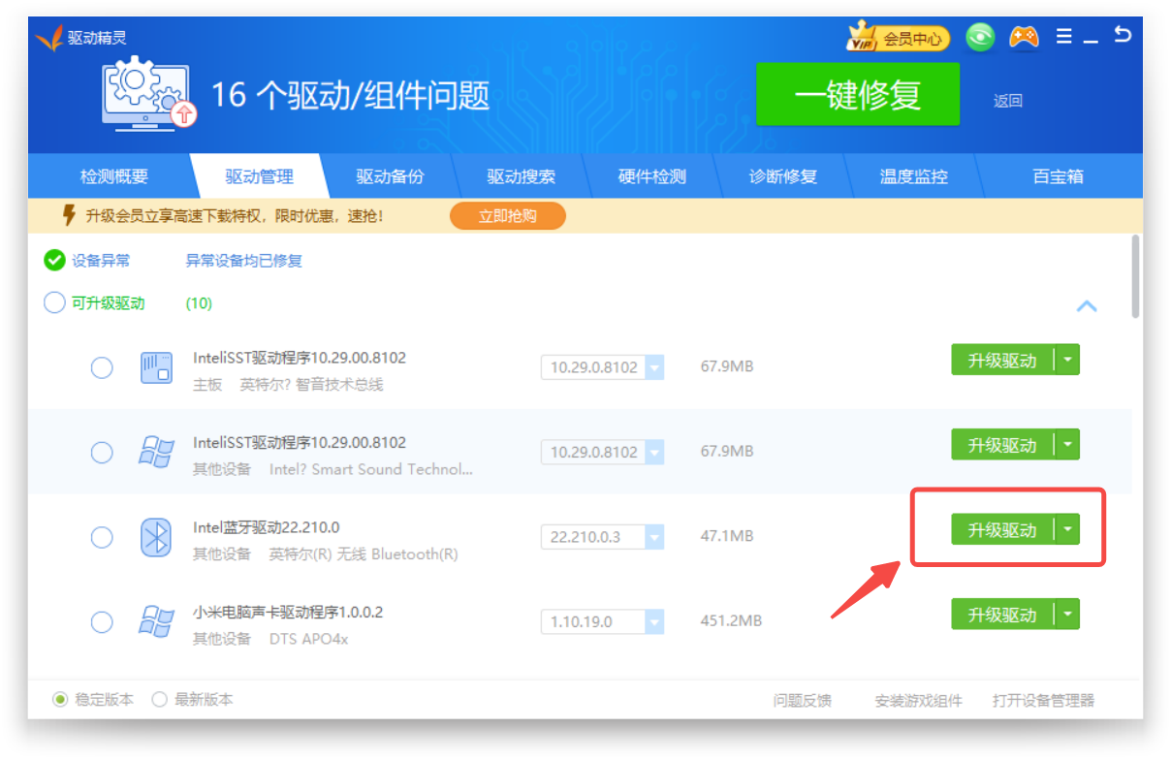Expand arrow next to 小米声卡 升级驱动 button
1171x759 pixels.
(x=1067, y=615)
